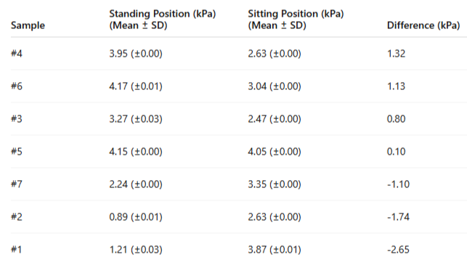Click the standing value 3.95 (±0.00)
Screen dimensions: 467x265
coord(136,54)
